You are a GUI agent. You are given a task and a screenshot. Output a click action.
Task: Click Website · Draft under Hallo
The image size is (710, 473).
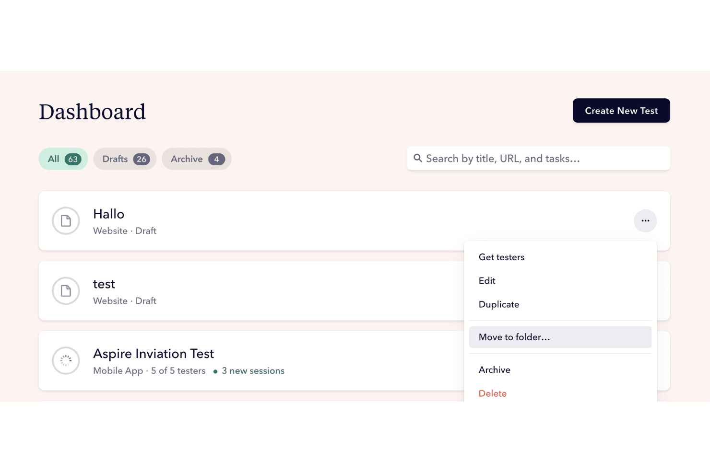125,231
